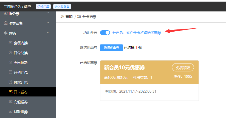Open the 充值送券 menu item
Image resolution: width=226 pixels, height=118 pixels.
pos(28,102)
